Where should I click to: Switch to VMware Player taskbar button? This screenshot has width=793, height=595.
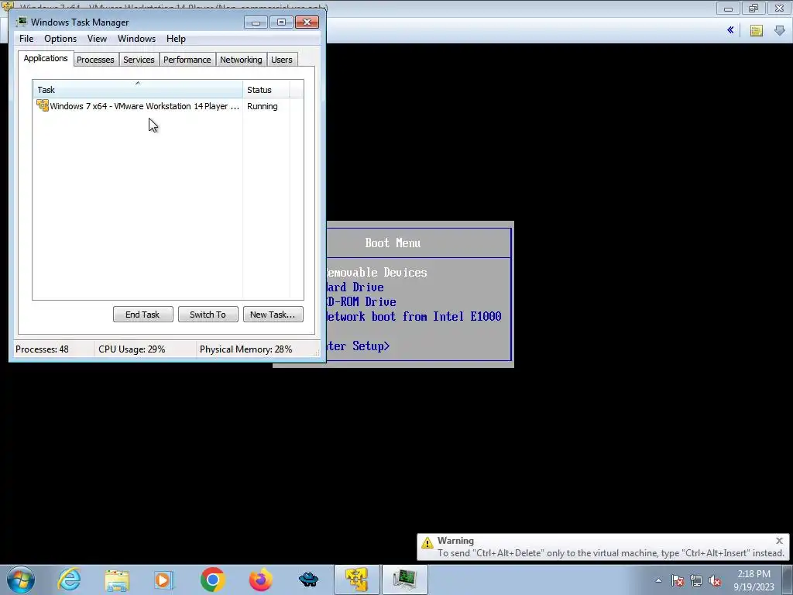click(356, 580)
